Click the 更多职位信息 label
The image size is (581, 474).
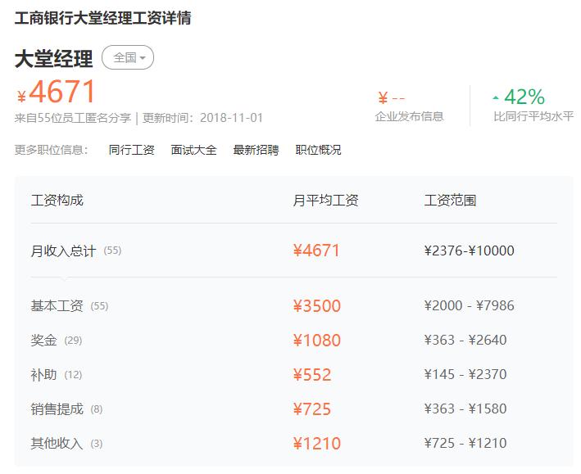(x=52, y=150)
